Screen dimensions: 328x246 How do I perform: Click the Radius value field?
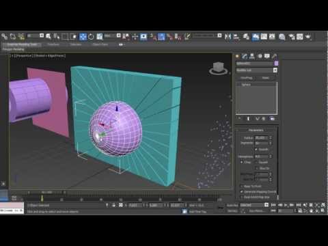[261, 138]
